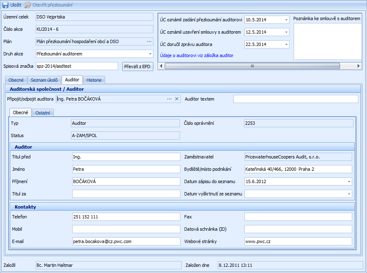Screen dimensions: 367x273
Task: Focus the Titul před field
Action: coord(126,157)
